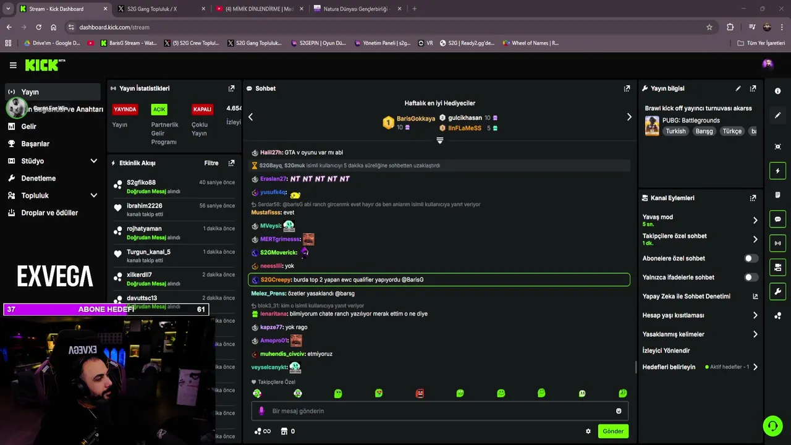Click İzleyici Yönlendir action
Screen dimensions: 791x445
(x=666, y=350)
